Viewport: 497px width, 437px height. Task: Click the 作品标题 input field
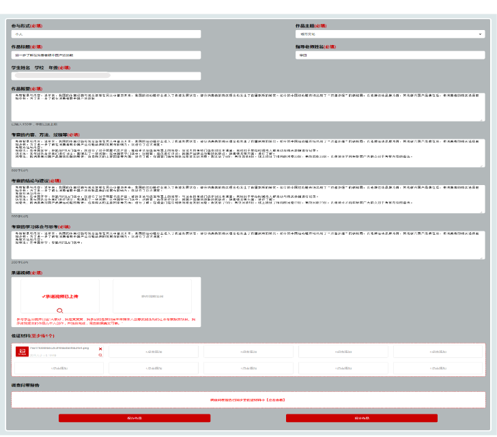tap(106, 55)
